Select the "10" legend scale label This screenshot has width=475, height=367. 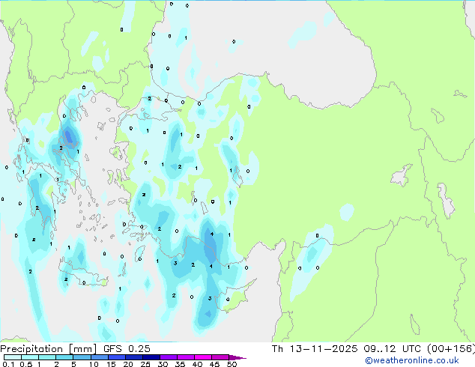point(94,364)
